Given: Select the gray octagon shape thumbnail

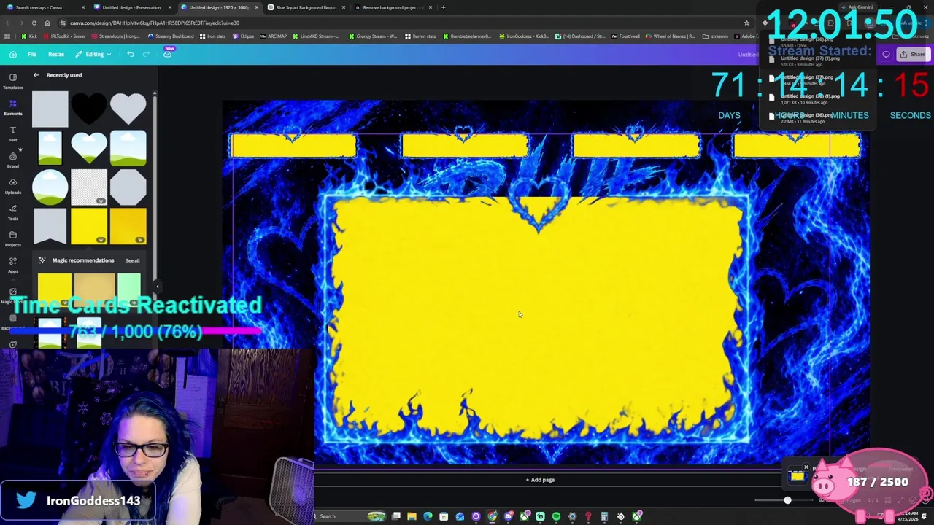Looking at the screenshot, I should [128, 187].
